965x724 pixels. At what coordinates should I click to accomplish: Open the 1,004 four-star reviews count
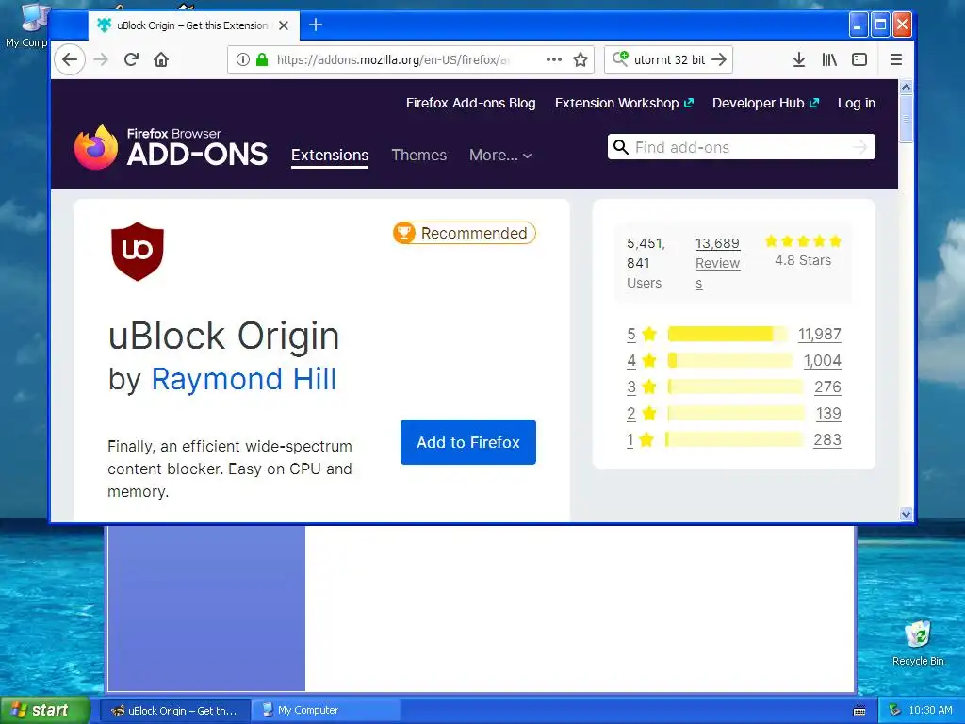(x=822, y=361)
